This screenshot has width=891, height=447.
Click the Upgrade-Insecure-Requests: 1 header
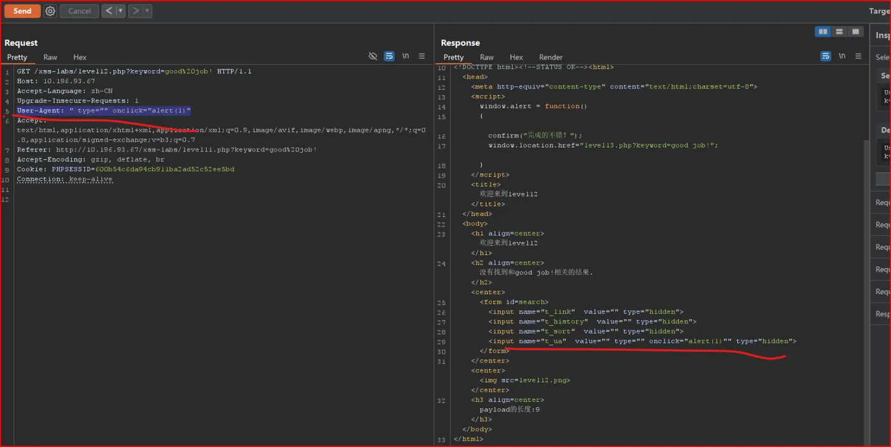click(x=78, y=101)
